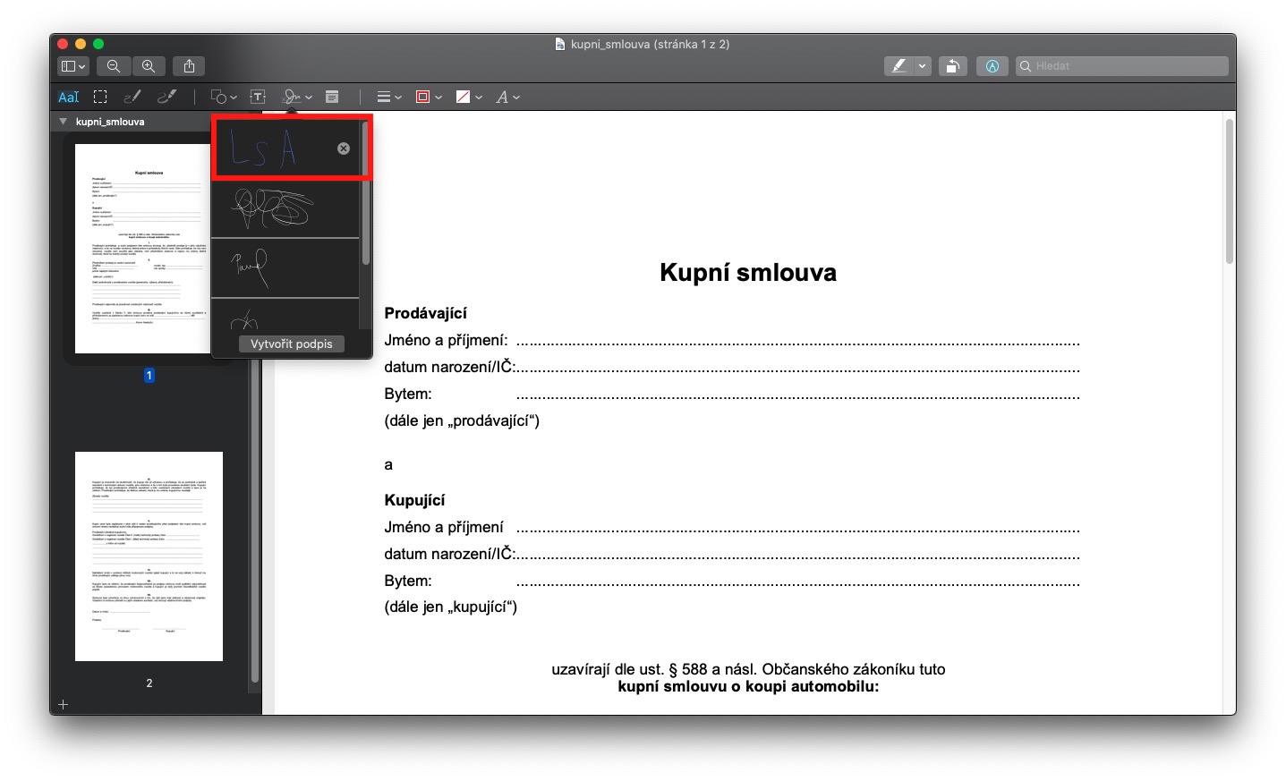The image size is (1286, 781).
Task: Open the line style dropdown
Action: (x=388, y=97)
